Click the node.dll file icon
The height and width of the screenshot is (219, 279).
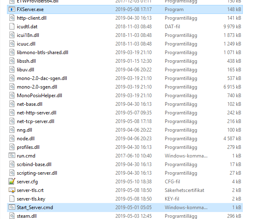(12, 139)
